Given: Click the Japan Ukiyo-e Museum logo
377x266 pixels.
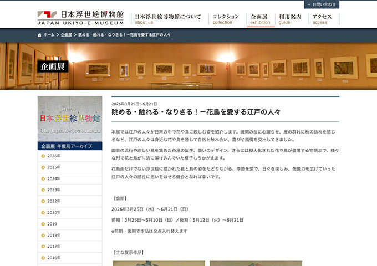Looking at the screenshot, I should click(x=80, y=18).
